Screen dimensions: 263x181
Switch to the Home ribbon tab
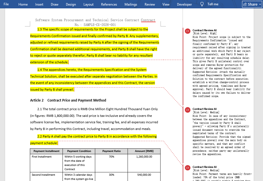coord(23,4)
